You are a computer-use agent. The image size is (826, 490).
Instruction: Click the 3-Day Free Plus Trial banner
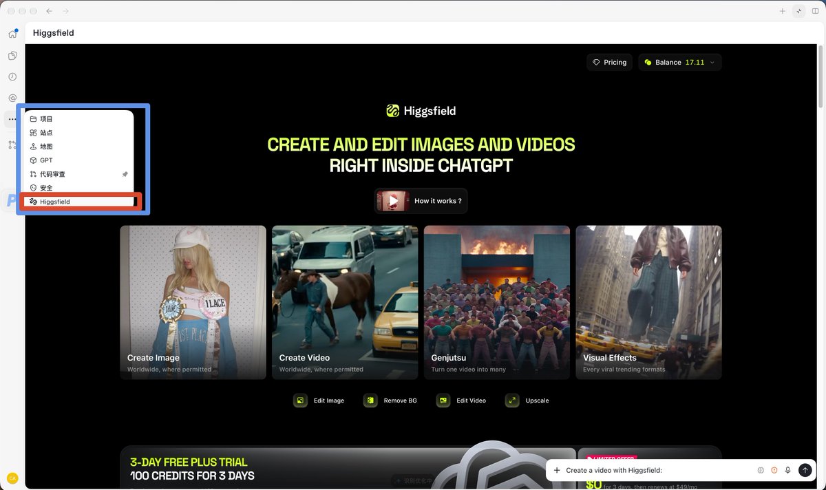(348, 468)
